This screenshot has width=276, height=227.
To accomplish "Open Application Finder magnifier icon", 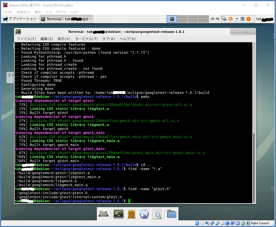I will (157, 214).
